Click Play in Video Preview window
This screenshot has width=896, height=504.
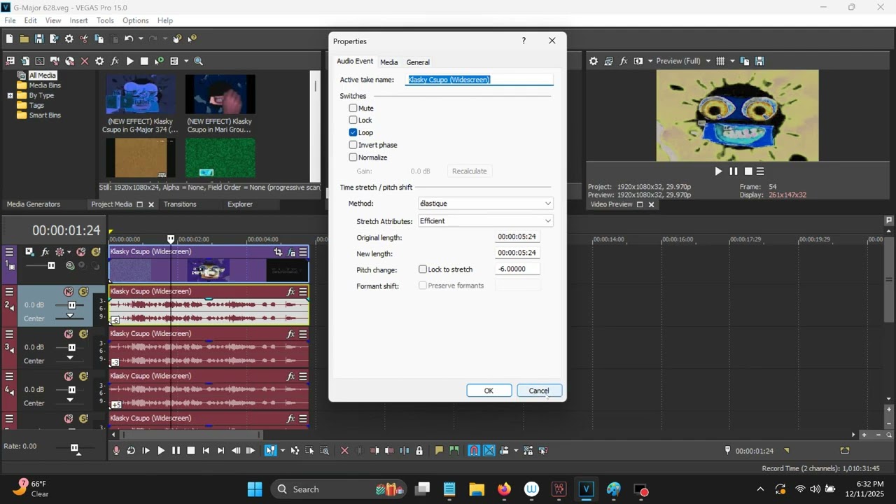click(x=718, y=171)
